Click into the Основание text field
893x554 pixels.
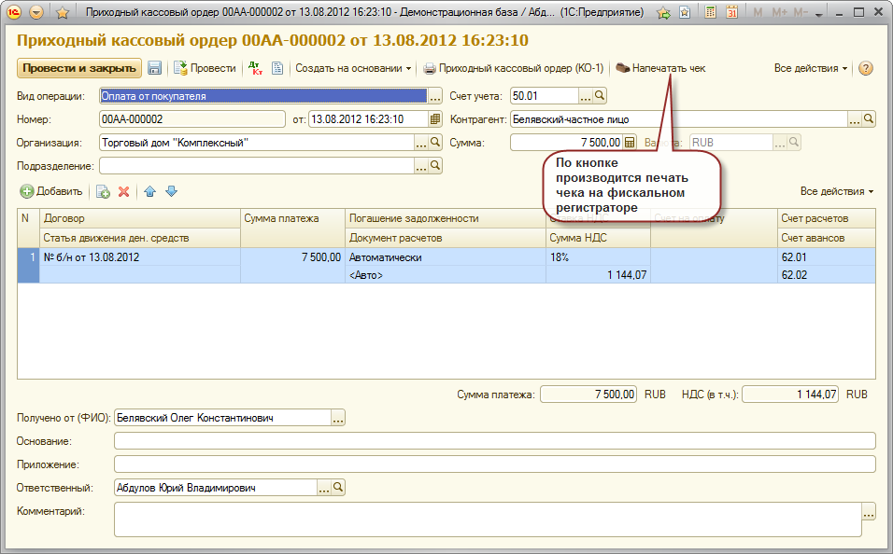494,441
